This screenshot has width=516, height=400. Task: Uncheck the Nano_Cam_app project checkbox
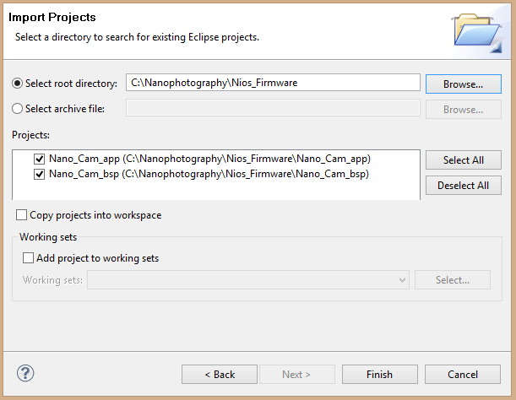(x=39, y=159)
